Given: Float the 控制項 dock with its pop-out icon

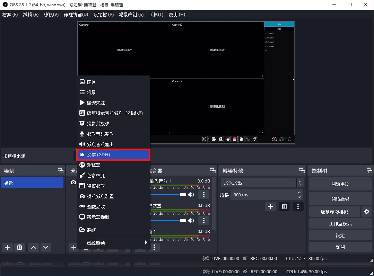Looking at the screenshot, I should pyautogui.click(x=369, y=170).
